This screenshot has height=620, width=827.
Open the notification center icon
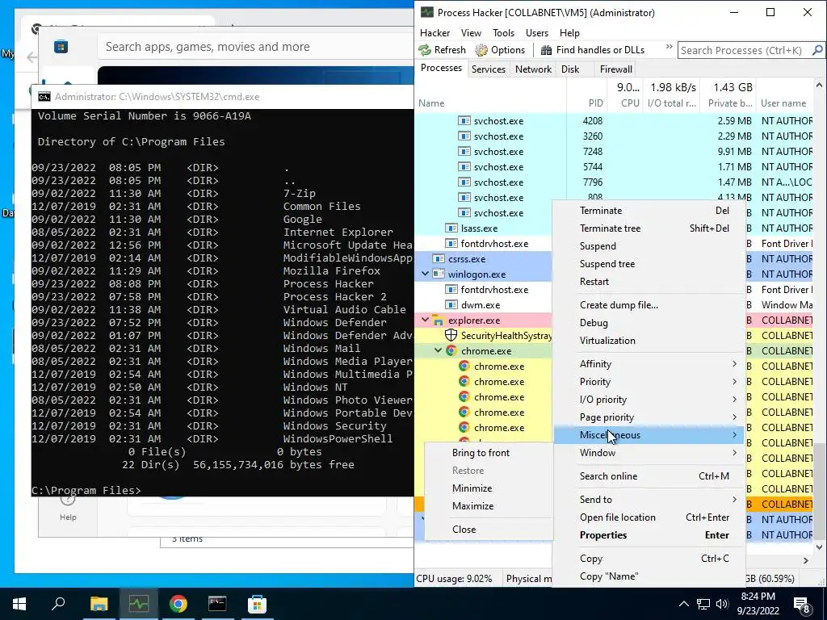tap(801, 604)
